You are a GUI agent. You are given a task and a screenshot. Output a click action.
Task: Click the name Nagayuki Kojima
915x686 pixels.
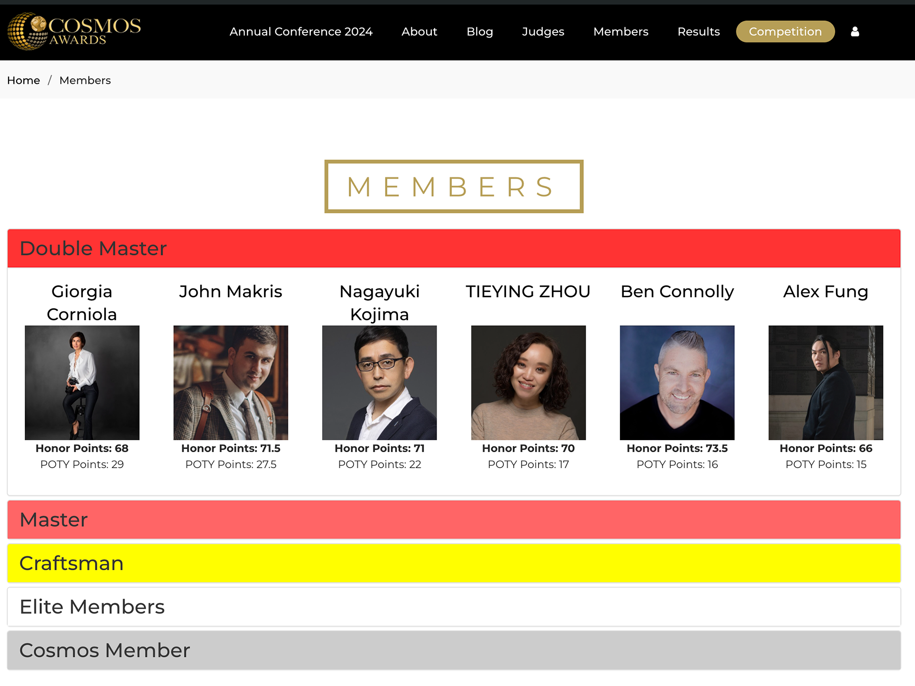(x=379, y=303)
